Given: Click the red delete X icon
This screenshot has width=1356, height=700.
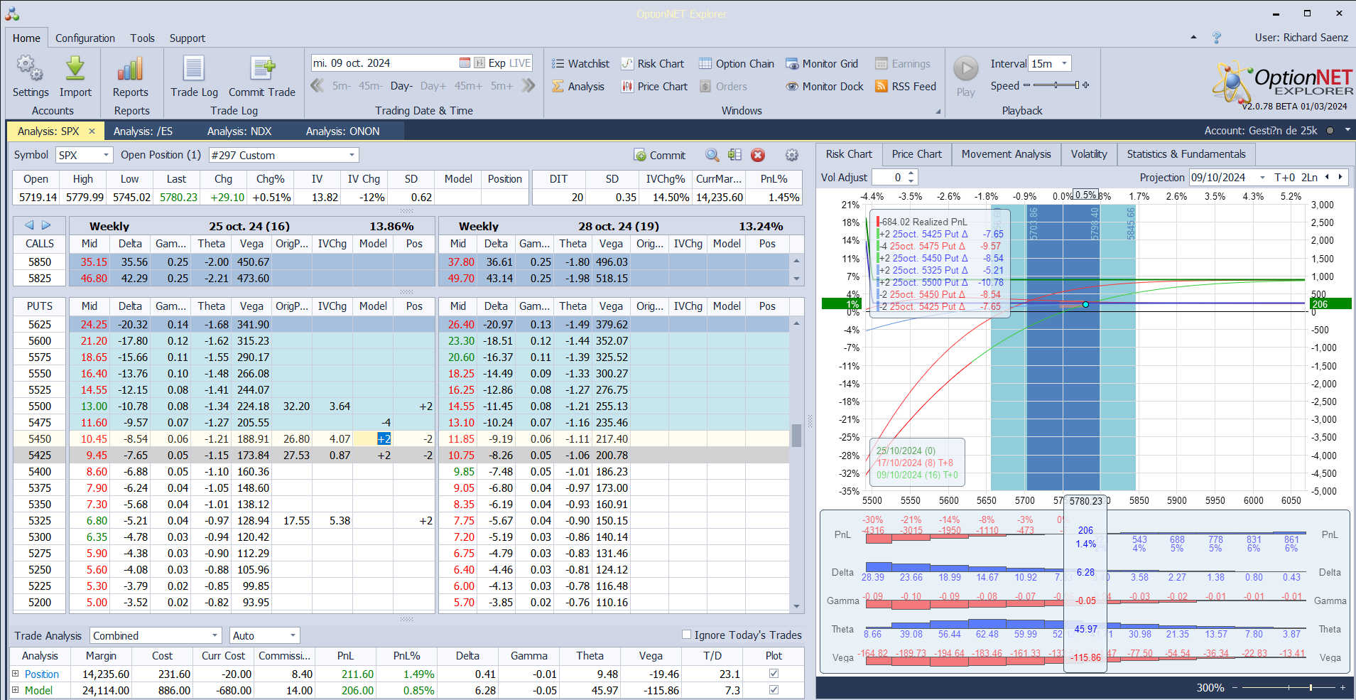Looking at the screenshot, I should point(758,155).
